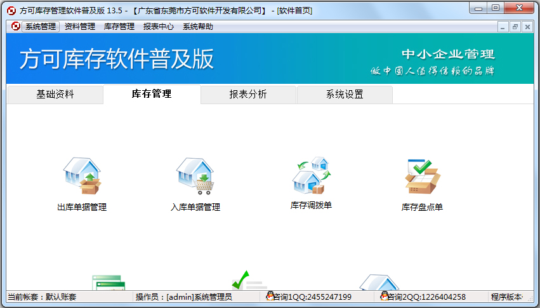Open the 系统管理 menu
Image resolution: width=540 pixels, height=308 pixels.
tap(41, 27)
